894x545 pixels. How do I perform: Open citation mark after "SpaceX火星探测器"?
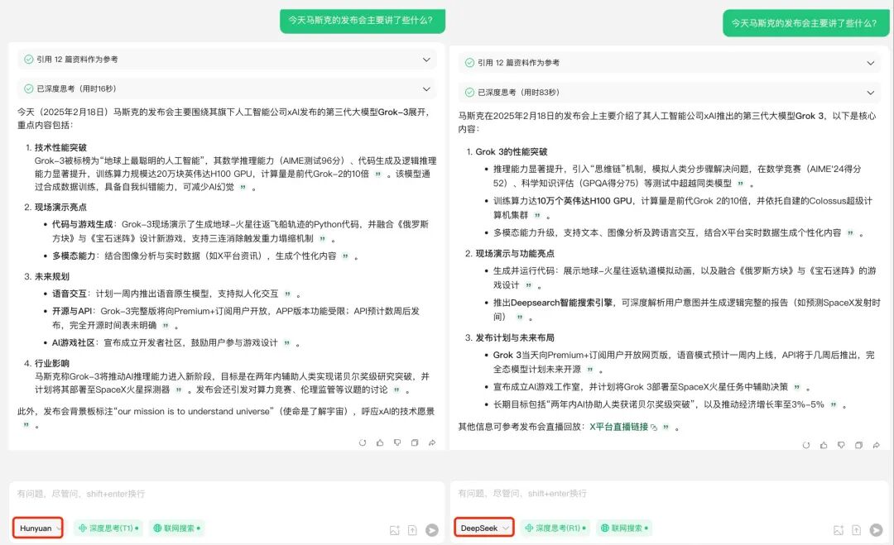[x=179, y=390]
